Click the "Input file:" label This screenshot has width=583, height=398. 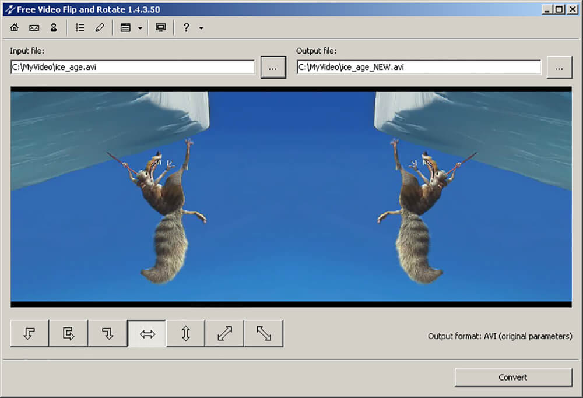point(27,51)
